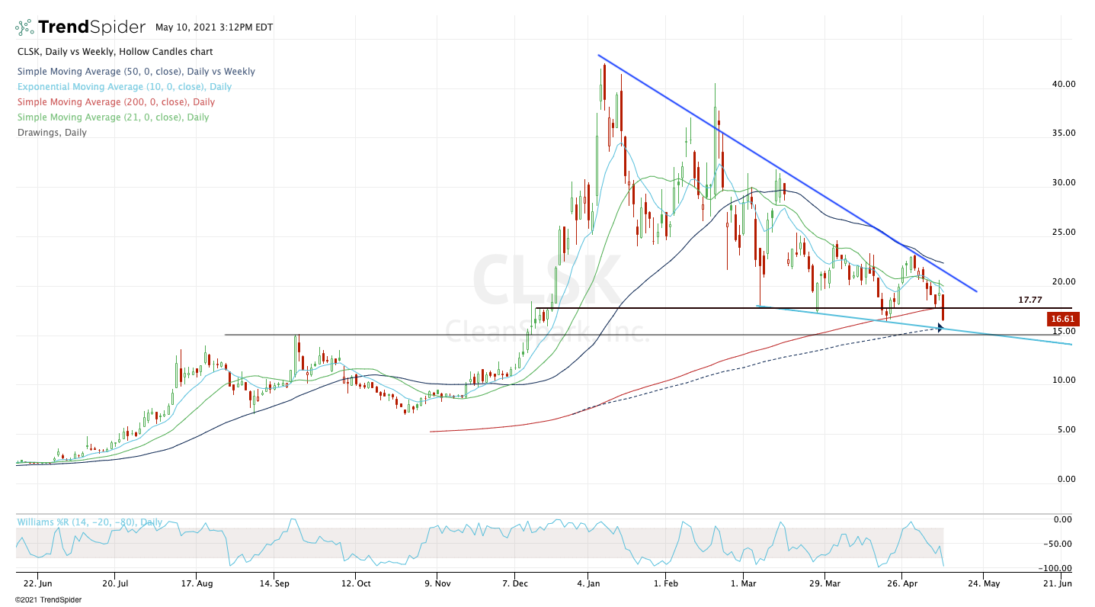Screen dimensions: 1095x607
Task: Click the 35.00 price axis label
Action: 1063,133
